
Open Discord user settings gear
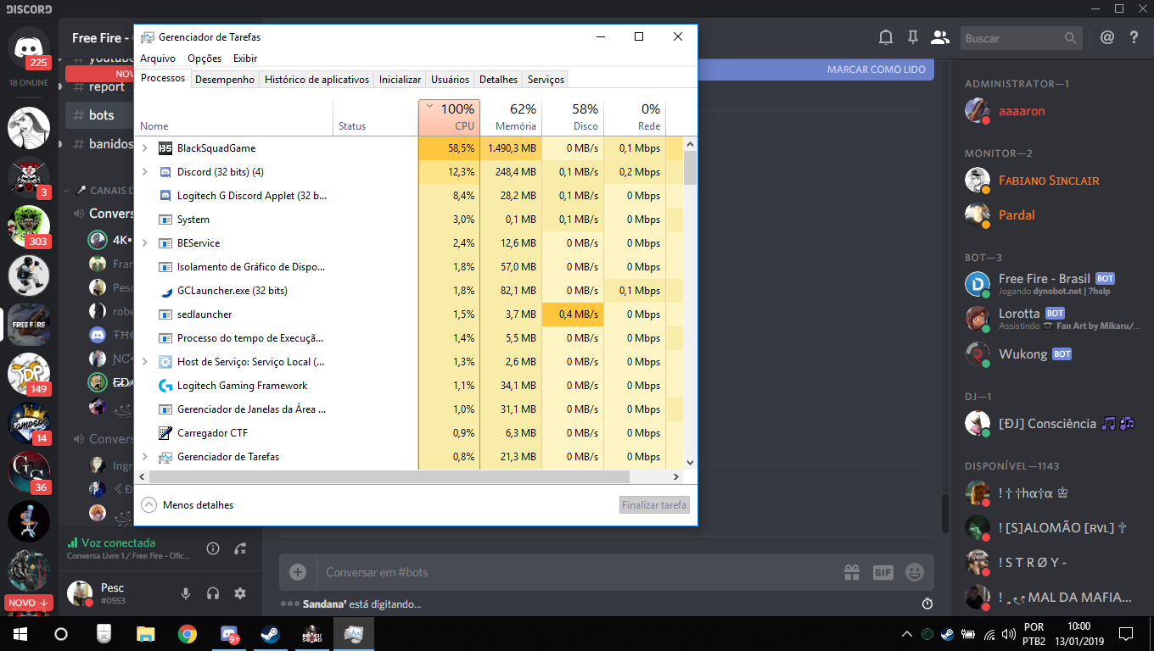tap(240, 593)
